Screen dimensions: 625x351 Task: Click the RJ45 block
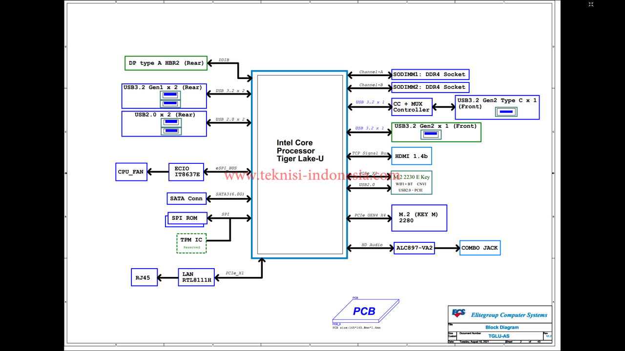pyautogui.click(x=145, y=277)
